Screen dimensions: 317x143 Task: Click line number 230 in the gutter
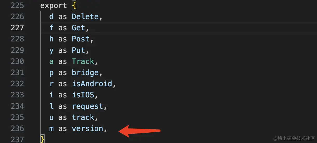point(17,61)
